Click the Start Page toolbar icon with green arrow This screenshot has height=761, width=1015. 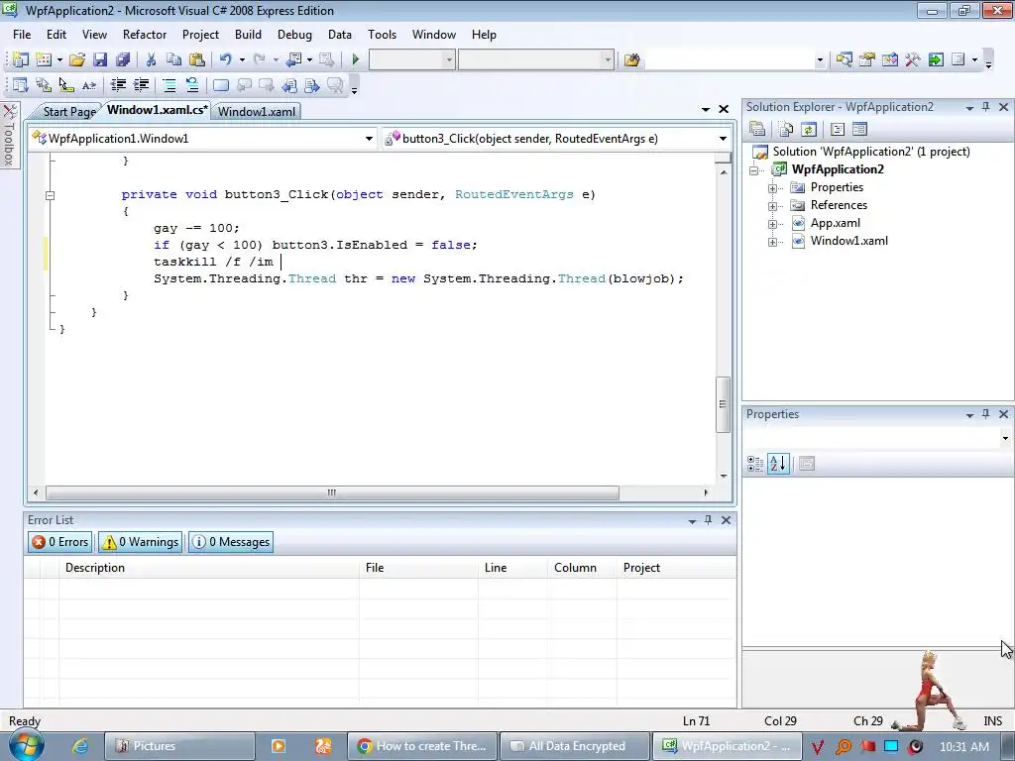click(x=936, y=60)
